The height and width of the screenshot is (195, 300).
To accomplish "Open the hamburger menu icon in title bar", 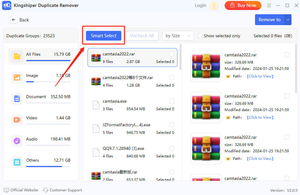I will click(269, 5).
